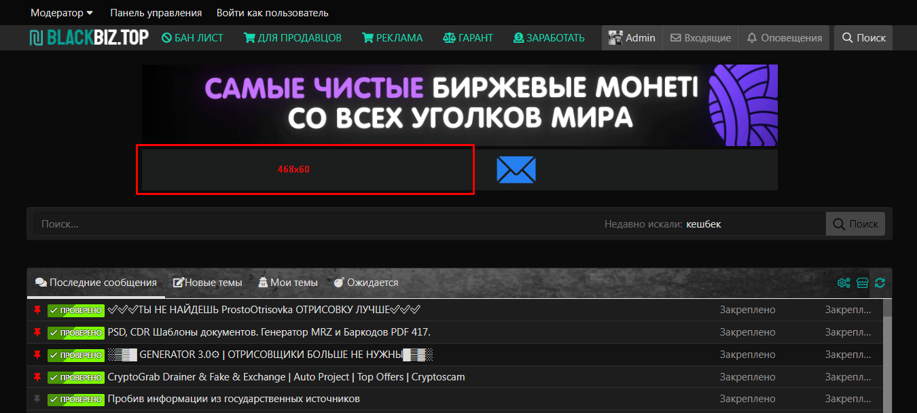917x413 pixels.
Task: Click the gray pin on fifth thread
Action: (x=37, y=399)
